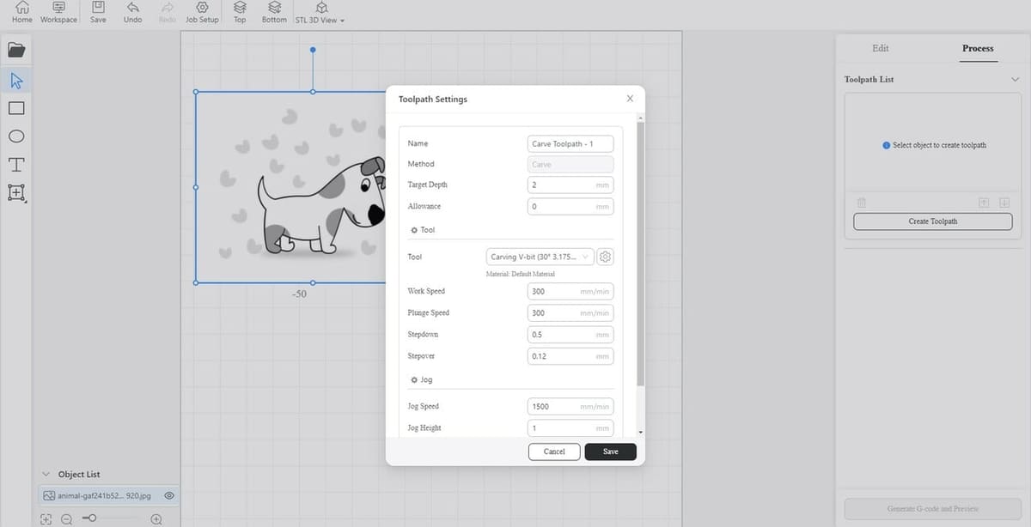Viewport: 1031px width, 527px height.
Task: Edit the toolpath Name field
Action: tap(570, 144)
